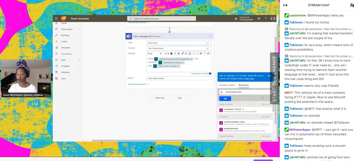Insert a numbered list
The image size is (357, 161).
[189, 54]
